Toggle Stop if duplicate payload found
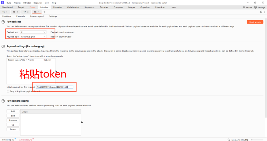The height and width of the screenshot is (141, 267). pyautogui.click(x=8, y=91)
